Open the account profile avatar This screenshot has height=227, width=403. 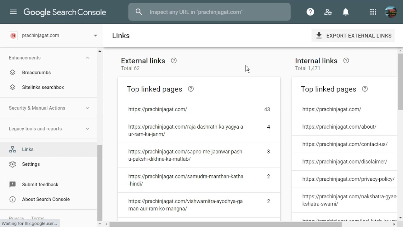pos(391,12)
